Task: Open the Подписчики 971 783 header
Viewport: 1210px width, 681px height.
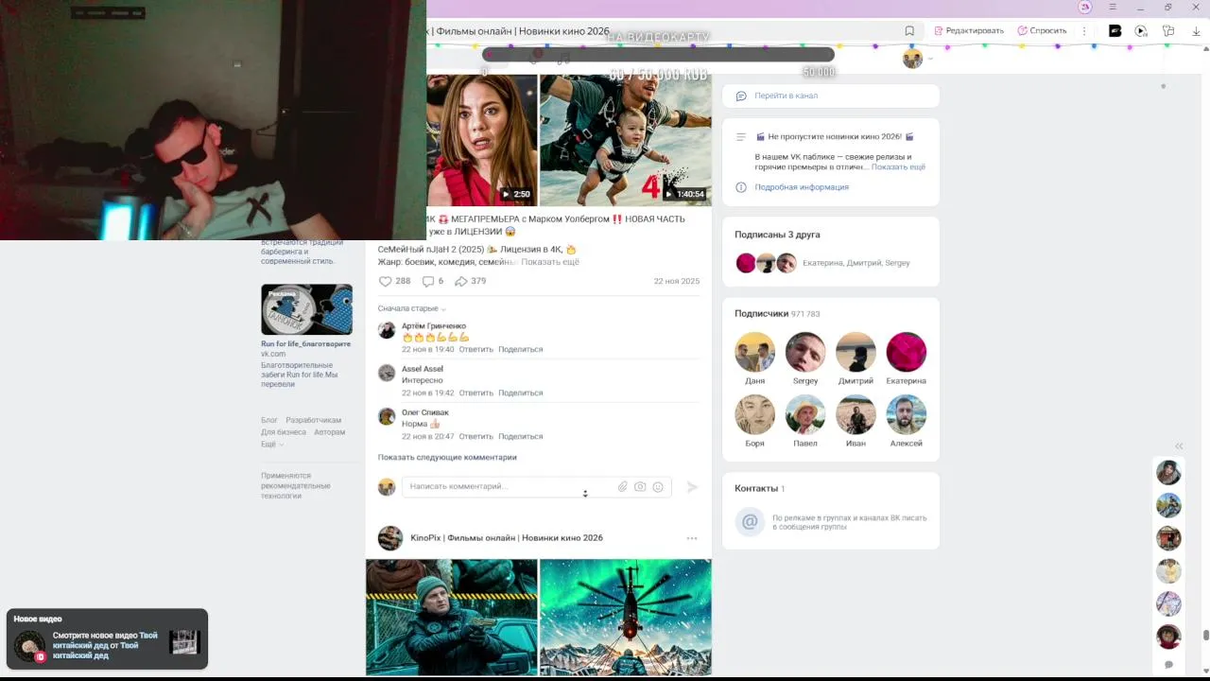Action: [777, 313]
